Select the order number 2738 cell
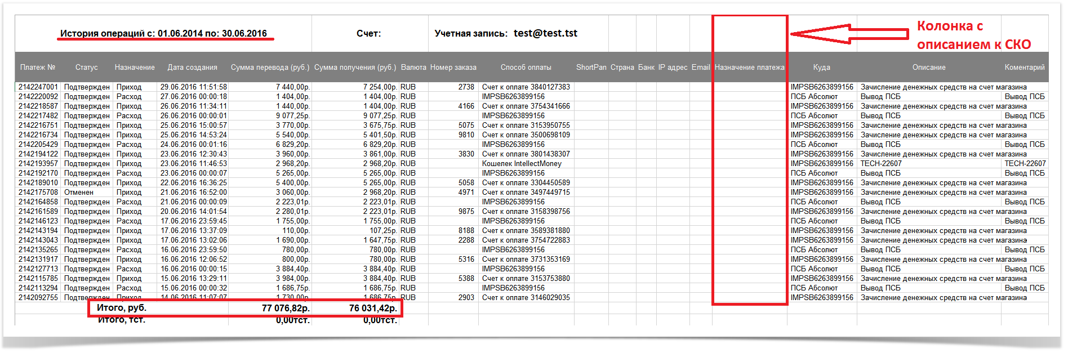1068x353 pixels. [466, 87]
